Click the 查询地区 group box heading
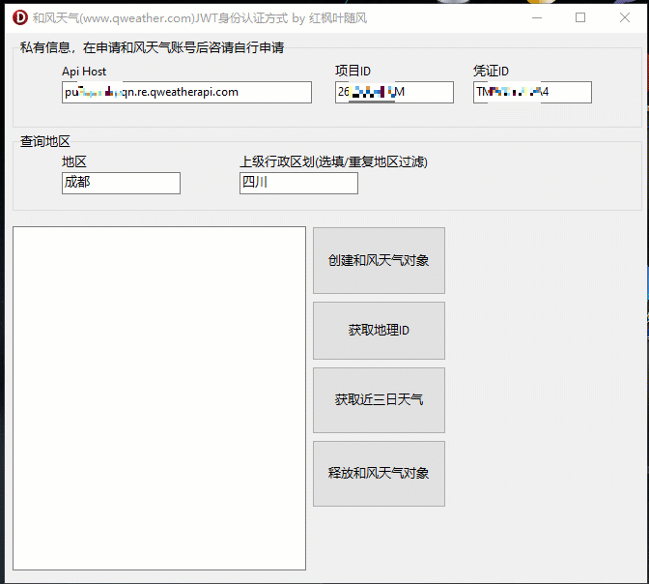 [45, 141]
